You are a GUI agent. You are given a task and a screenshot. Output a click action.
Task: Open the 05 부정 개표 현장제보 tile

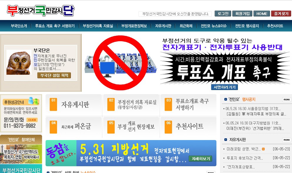click(x=131, y=126)
